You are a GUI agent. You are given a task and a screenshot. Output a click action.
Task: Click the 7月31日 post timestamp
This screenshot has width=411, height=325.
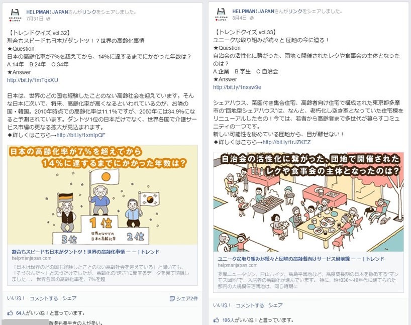pos(35,19)
